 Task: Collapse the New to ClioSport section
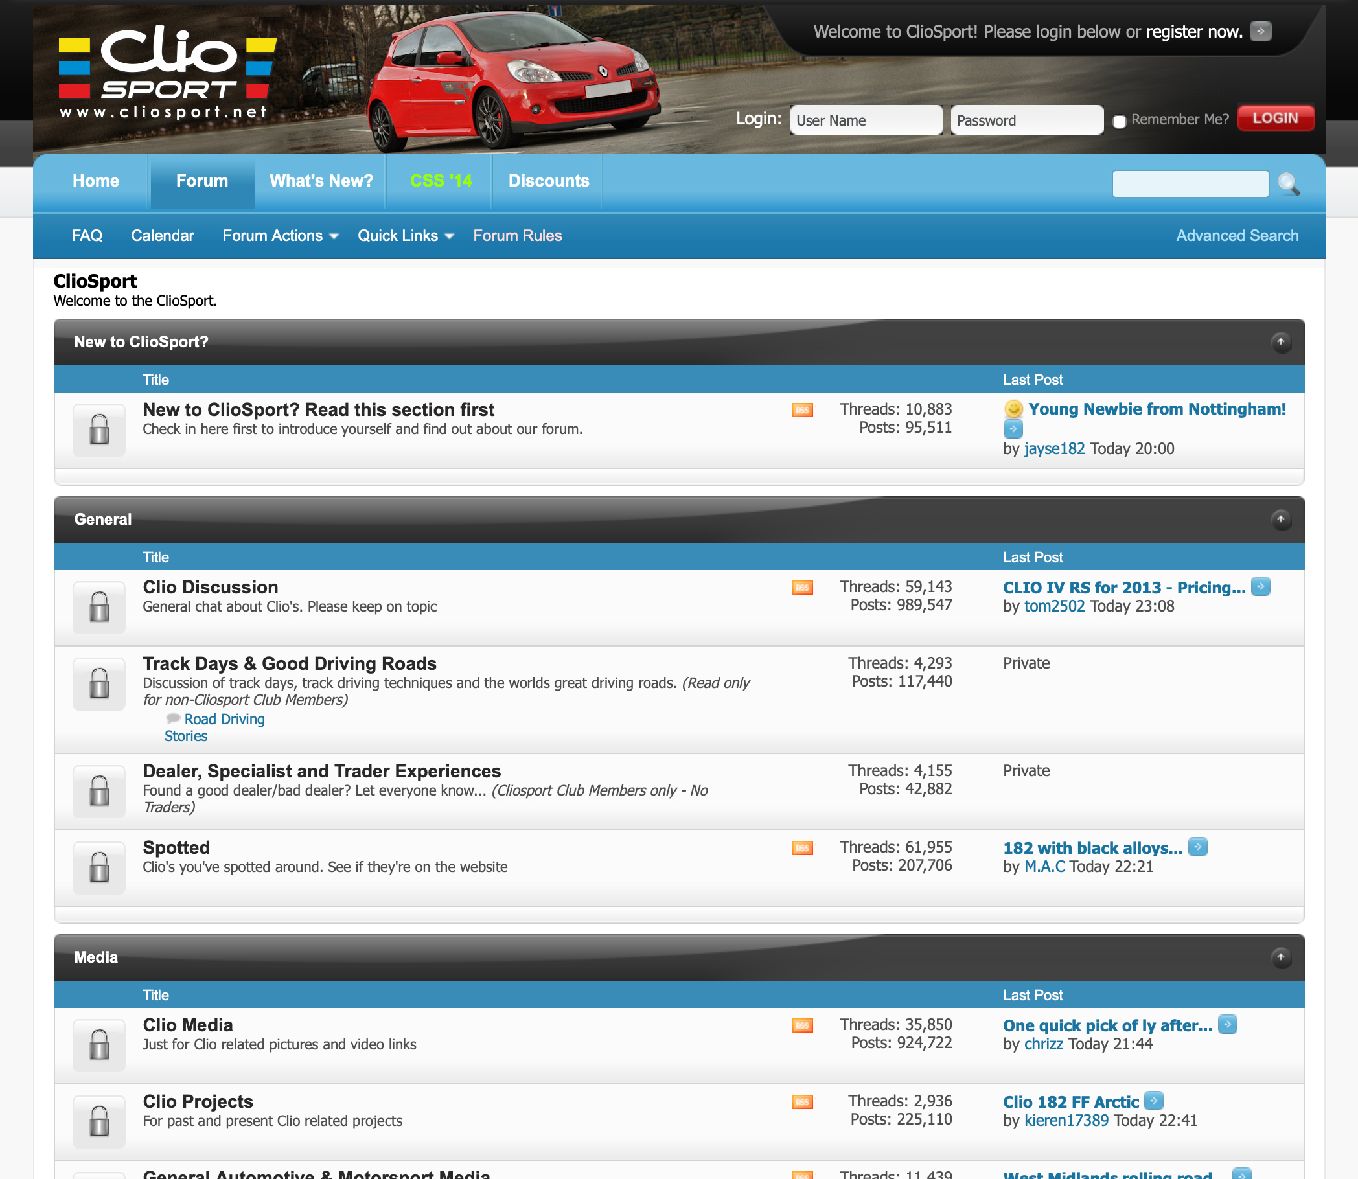coord(1280,342)
